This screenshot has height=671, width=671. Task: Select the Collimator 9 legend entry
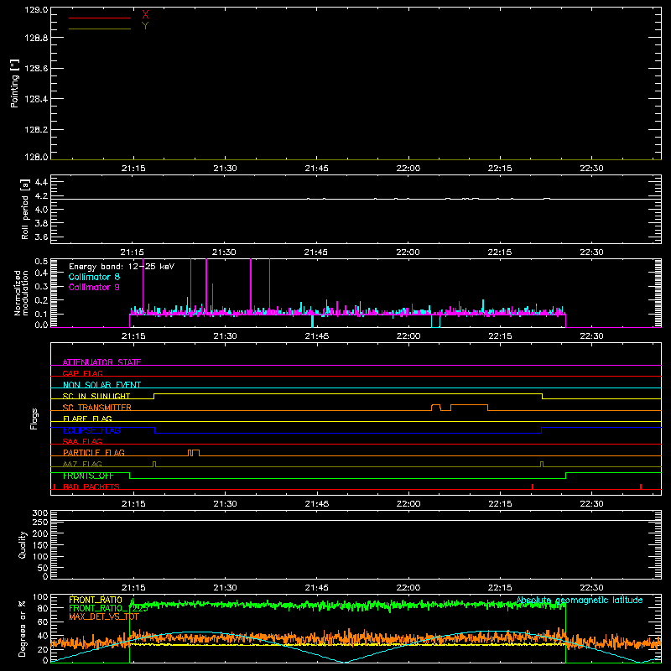click(94, 287)
